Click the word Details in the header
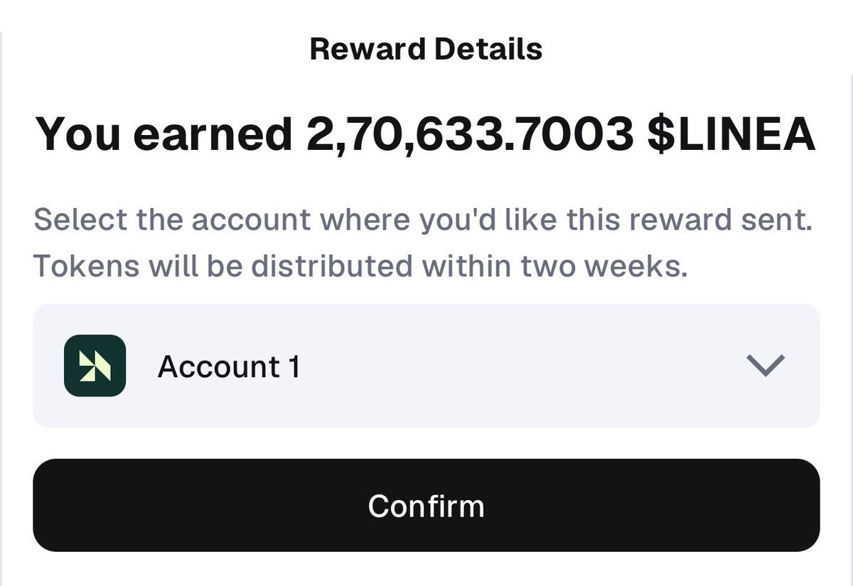853x586 pixels. click(x=488, y=49)
